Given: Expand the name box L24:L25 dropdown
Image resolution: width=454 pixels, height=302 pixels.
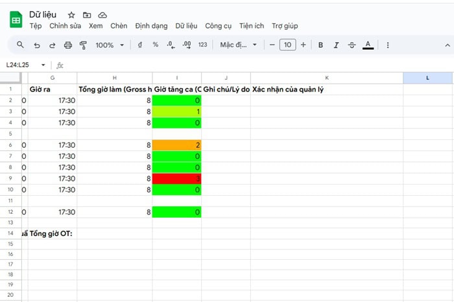Looking at the screenshot, I should click(43, 65).
